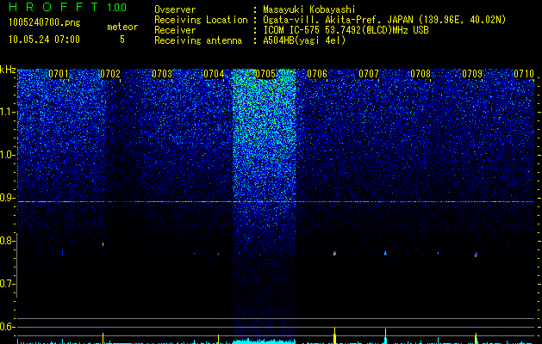The image size is (542, 344).
Task: Click the ICOM IC-575 receiver text
Action: [x=346, y=30]
